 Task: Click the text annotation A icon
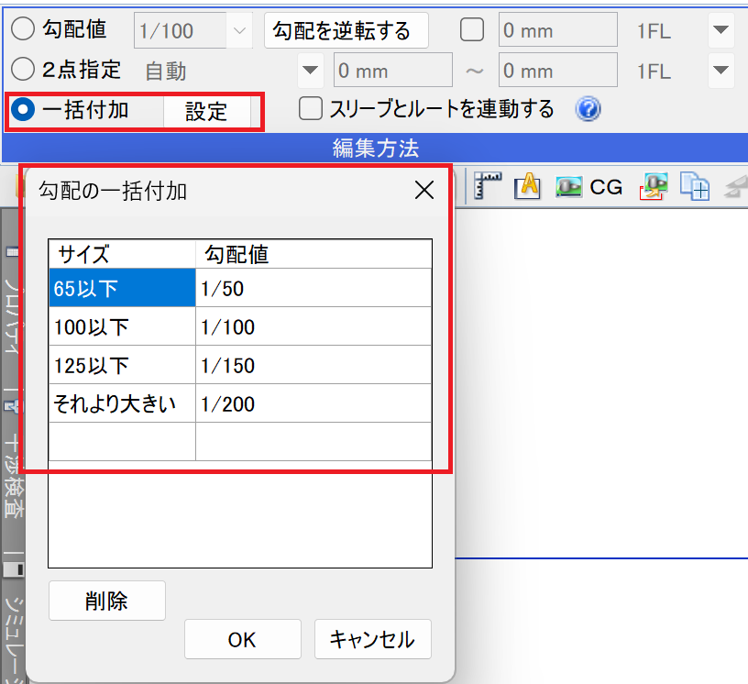coord(528,187)
